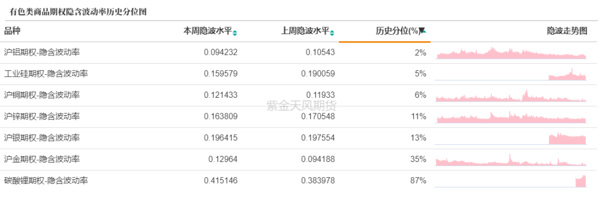Image resolution: width=603 pixels, height=219 pixels.
Task: Open the 工业硅期权 volatility trend sparkline
Action: tap(511, 74)
